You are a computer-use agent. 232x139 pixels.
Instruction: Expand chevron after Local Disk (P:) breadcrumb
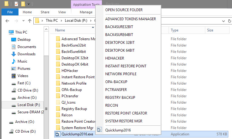91,21
